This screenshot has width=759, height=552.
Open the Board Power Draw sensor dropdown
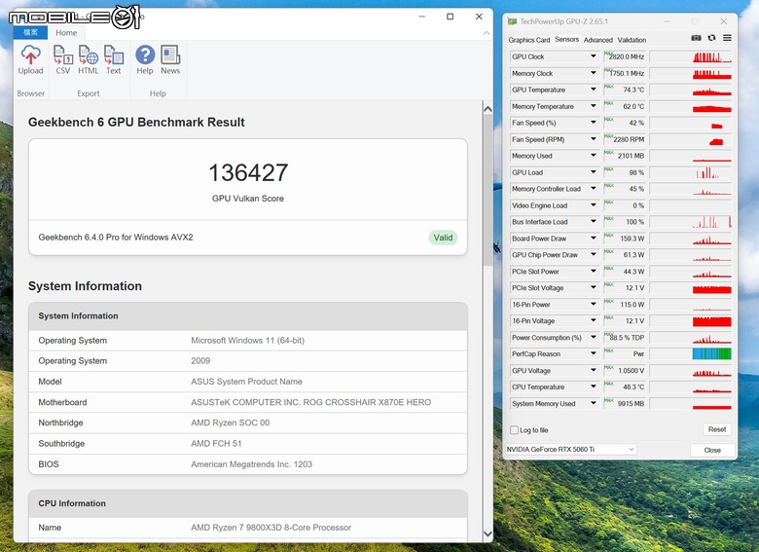593,239
